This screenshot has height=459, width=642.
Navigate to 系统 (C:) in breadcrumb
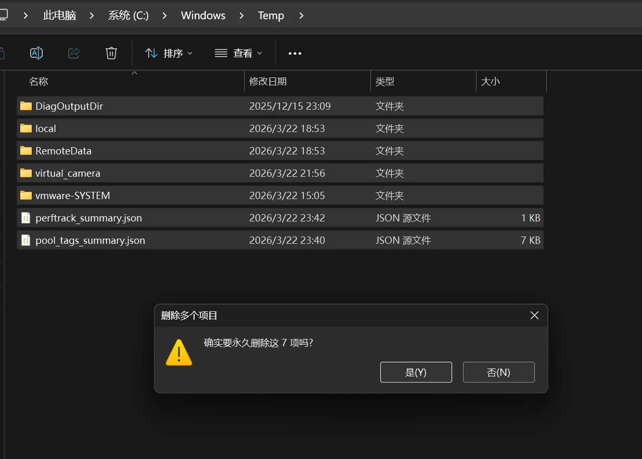pyautogui.click(x=129, y=16)
